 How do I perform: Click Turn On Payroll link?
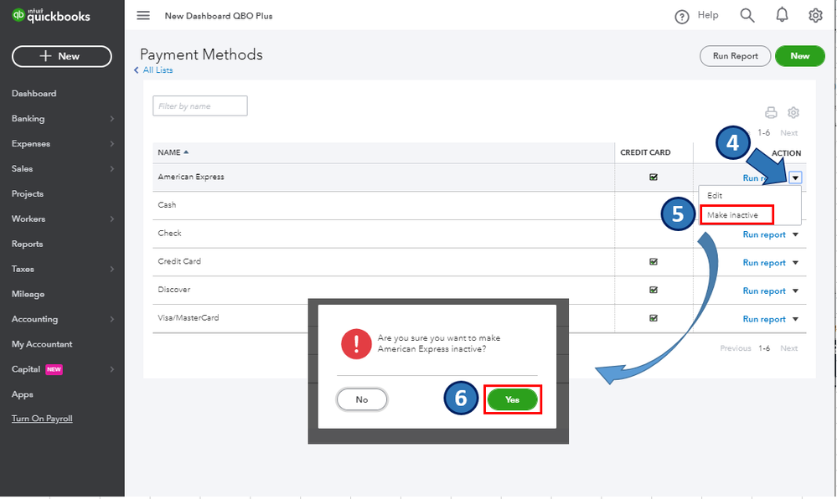pos(42,419)
